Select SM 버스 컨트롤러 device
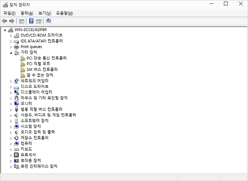The height and width of the screenshot is (181, 248). tap(42, 69)
